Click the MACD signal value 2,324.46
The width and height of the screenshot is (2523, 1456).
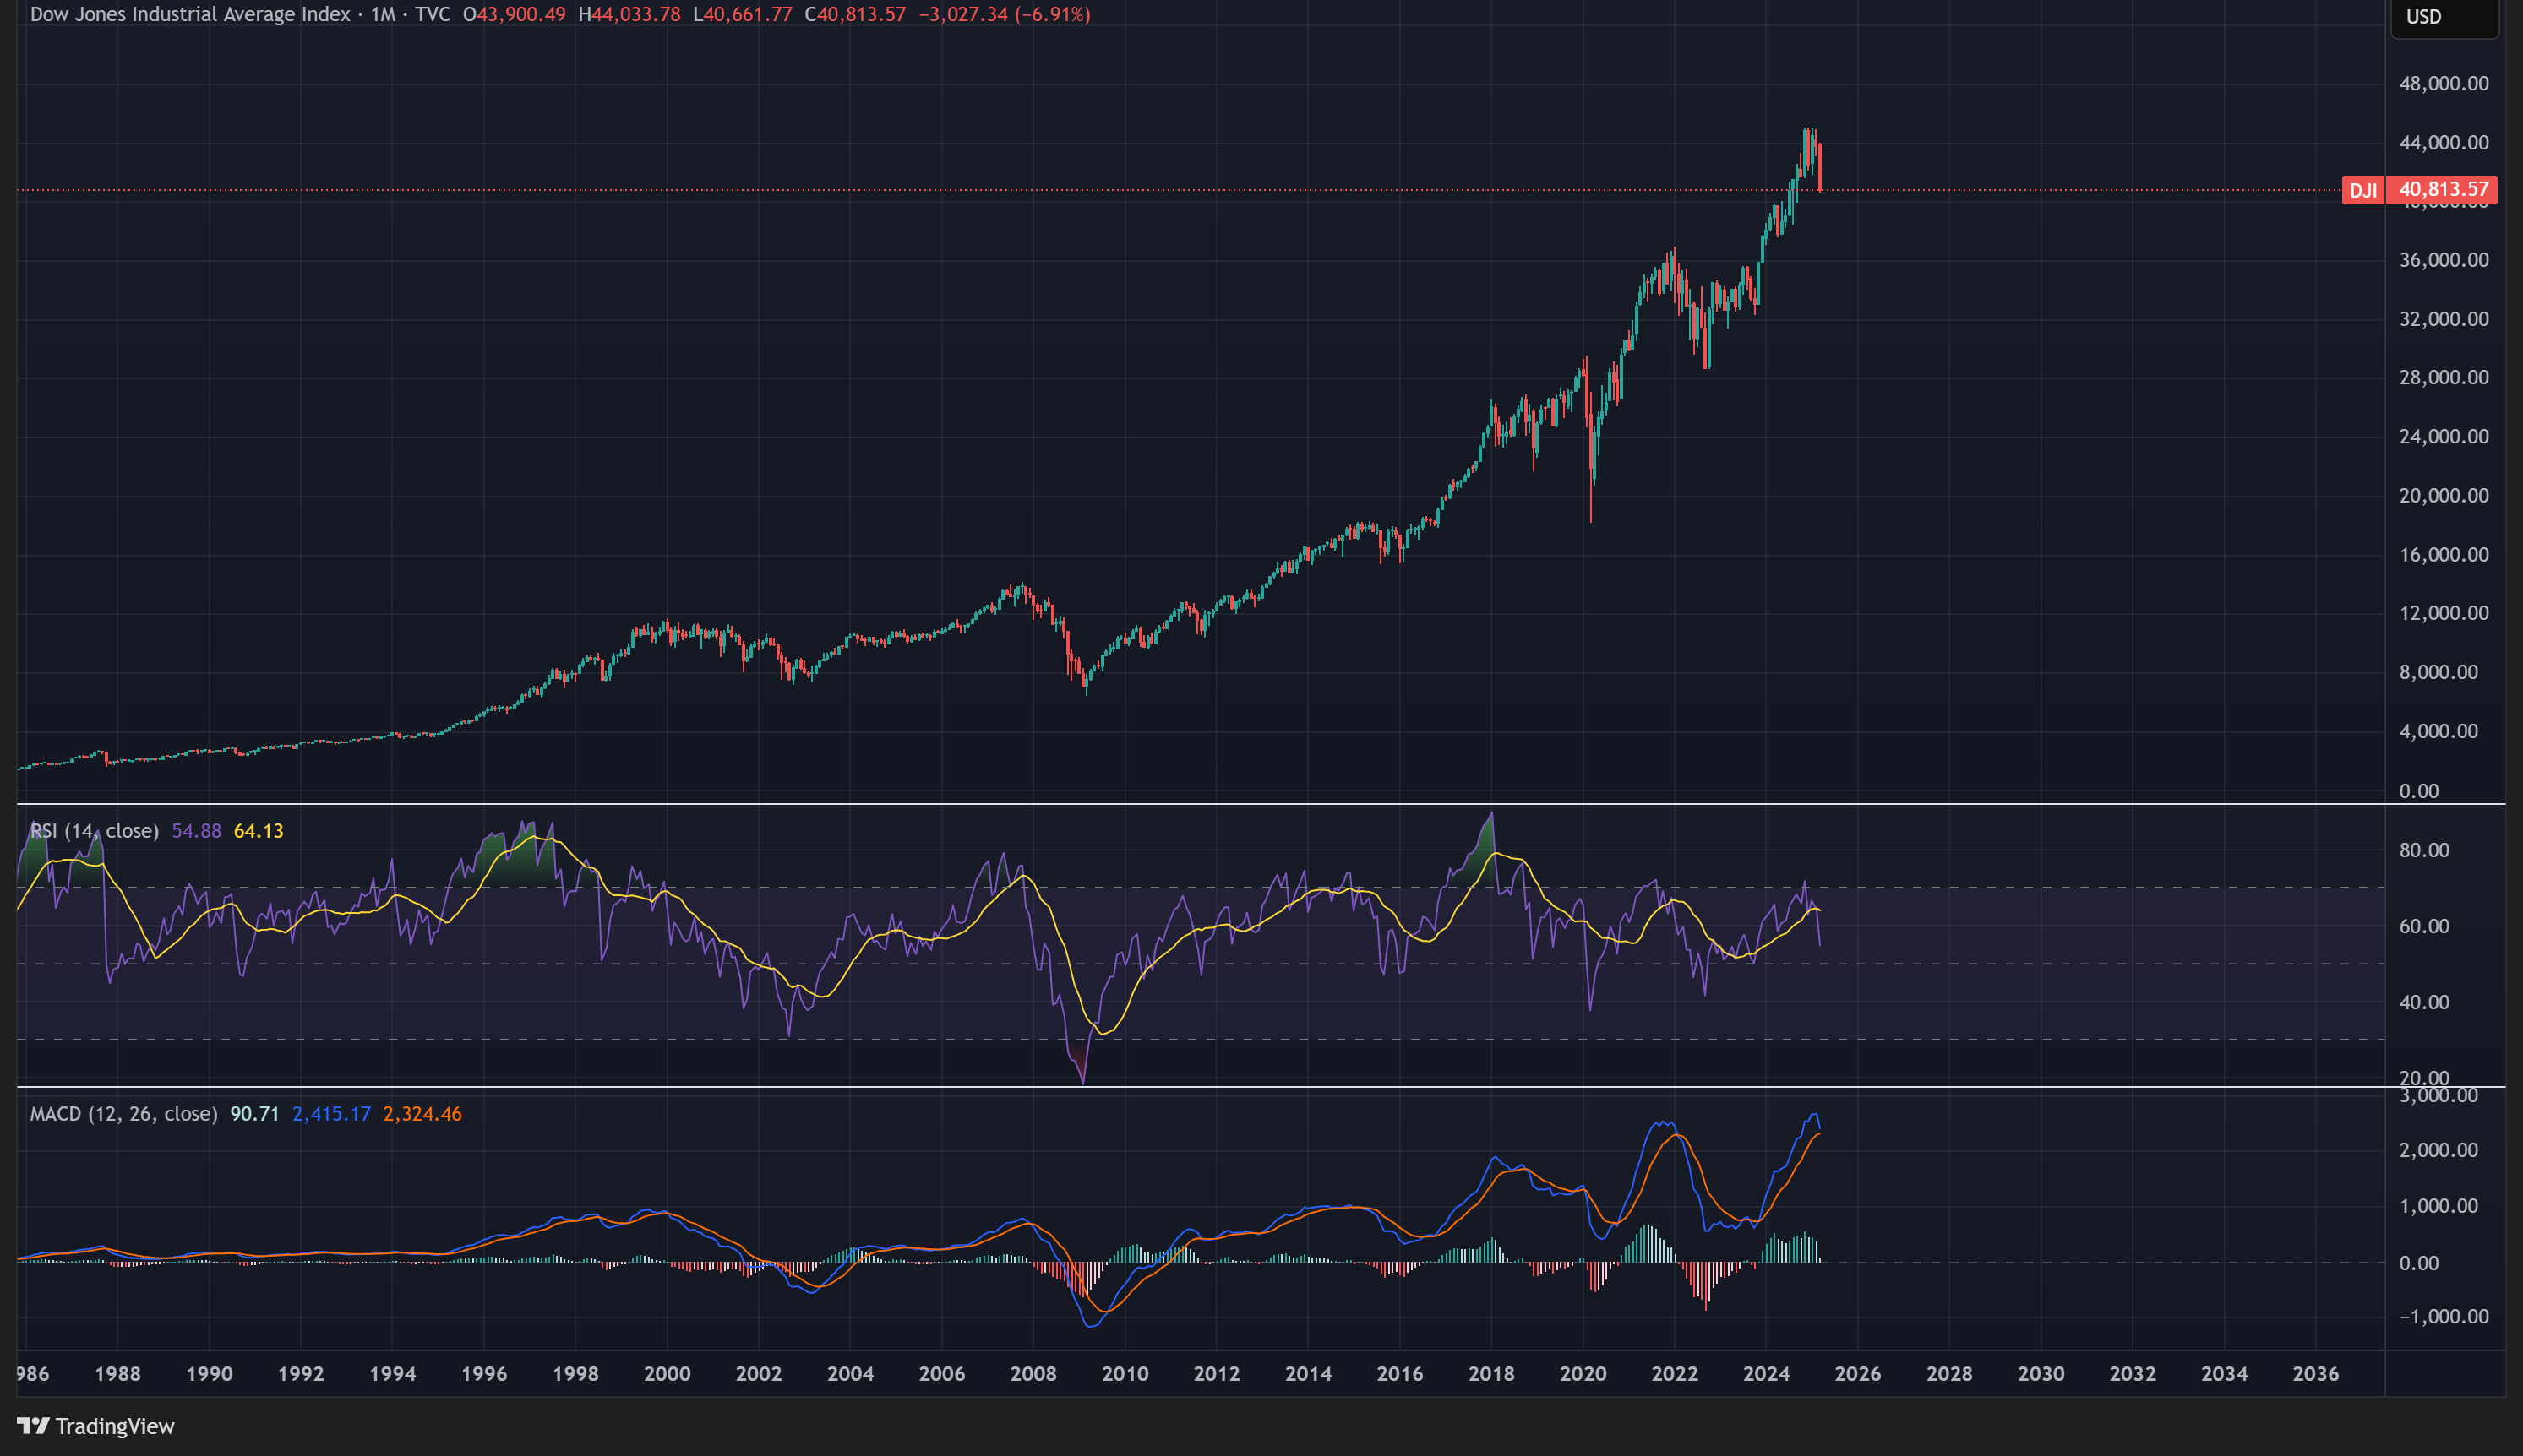coord(422,1114)
